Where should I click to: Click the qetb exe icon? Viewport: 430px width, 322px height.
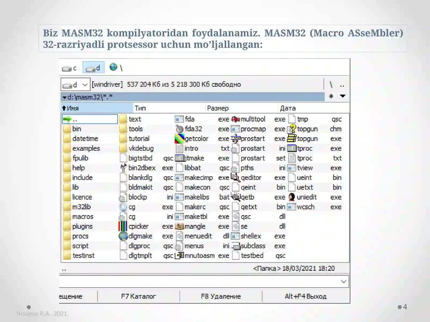click(236, 197)
